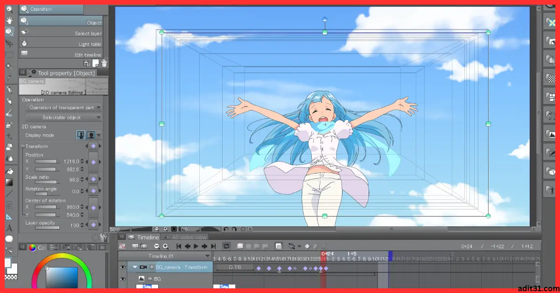Click the Operation sub tool group tab
The width and height of the screenshot is (560, 293).
pyautogui.click(x=51, y=9)
